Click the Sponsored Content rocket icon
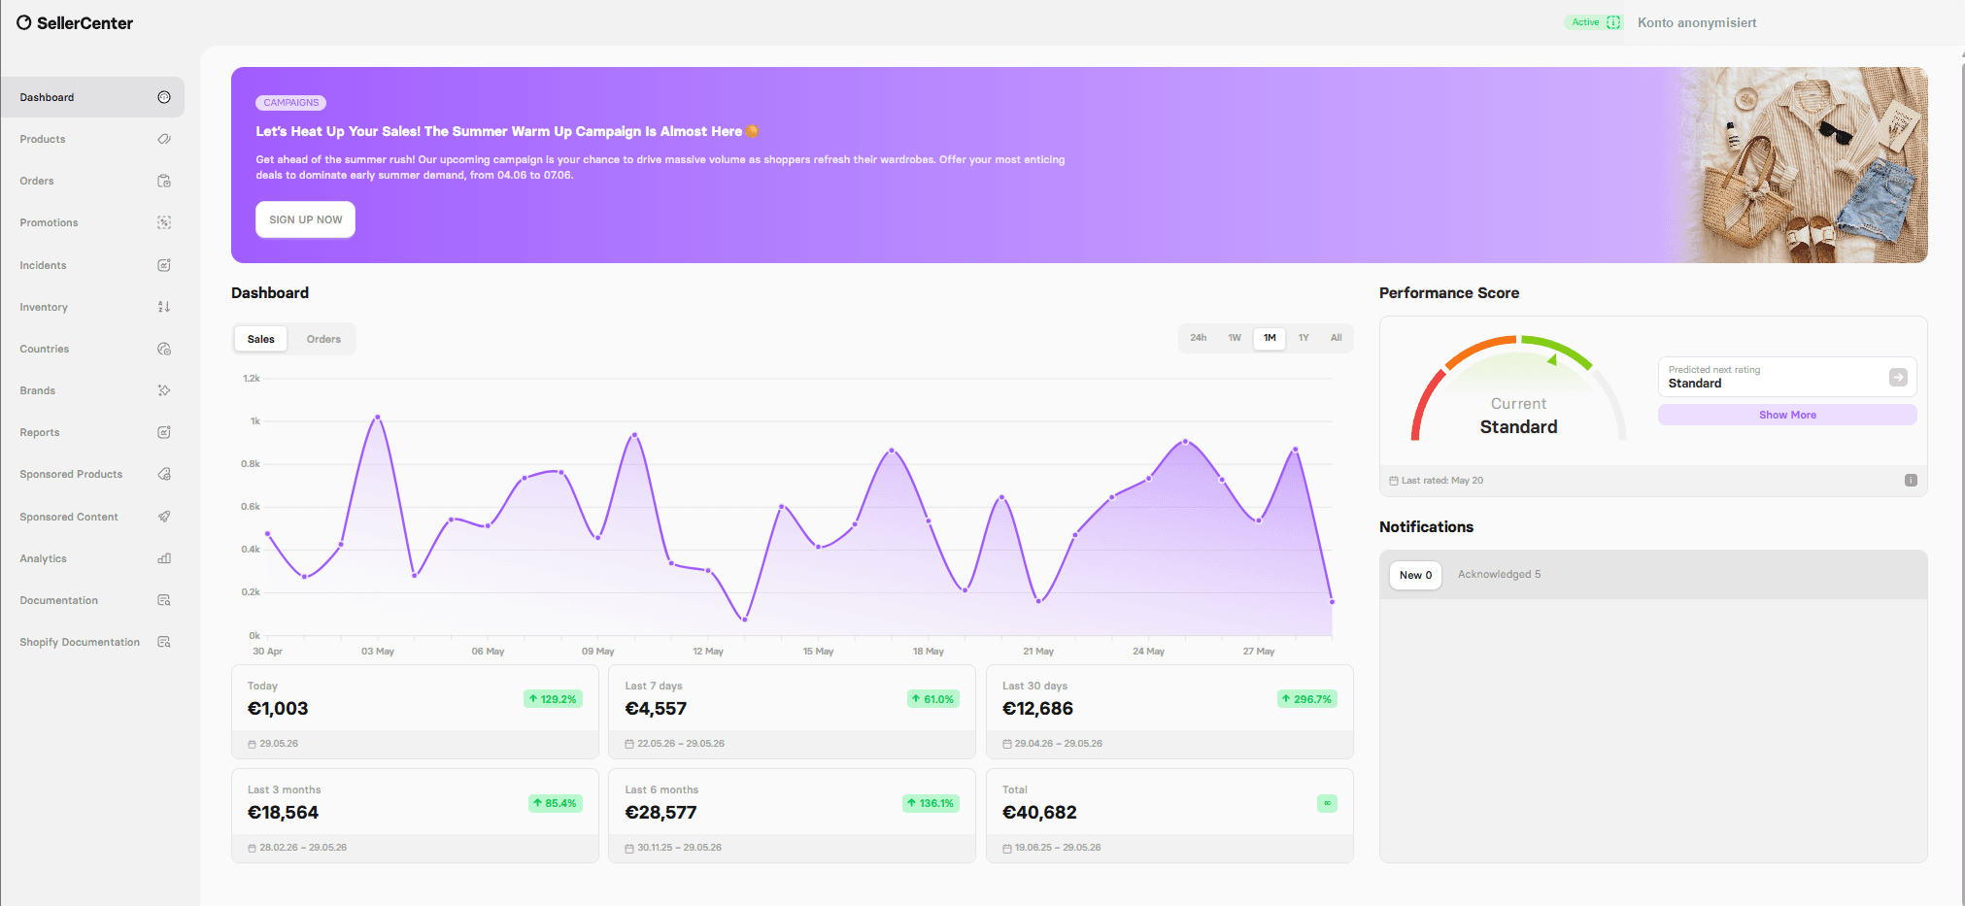The height and width of the screenshot is (906, 1965). [x=164, y=517]
